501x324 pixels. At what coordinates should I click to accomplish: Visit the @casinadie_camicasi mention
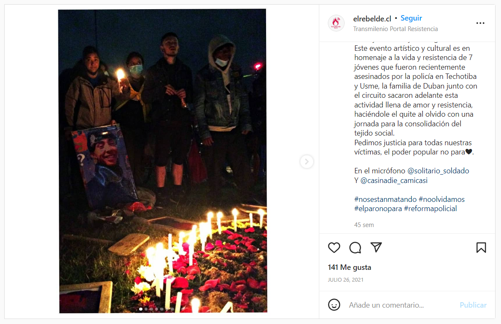394,180
